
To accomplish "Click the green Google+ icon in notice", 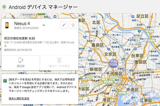I will tap(5, 81).
